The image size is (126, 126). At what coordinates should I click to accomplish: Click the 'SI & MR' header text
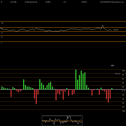[13, 2]
